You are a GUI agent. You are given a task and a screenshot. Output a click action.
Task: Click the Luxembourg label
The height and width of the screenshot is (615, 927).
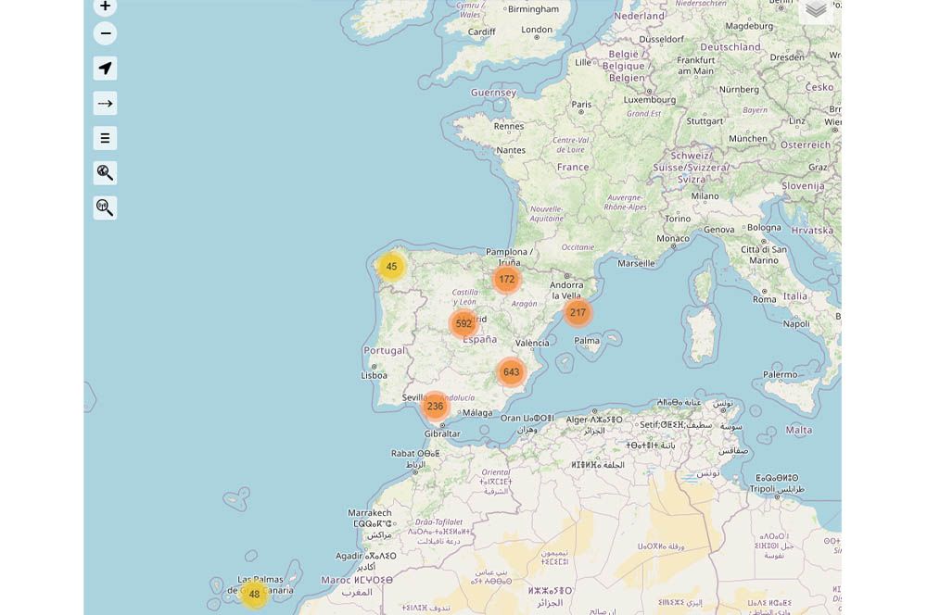tap(650, 99)
